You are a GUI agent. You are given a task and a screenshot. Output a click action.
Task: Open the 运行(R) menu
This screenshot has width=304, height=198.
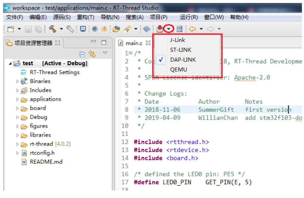click(189, 17)
